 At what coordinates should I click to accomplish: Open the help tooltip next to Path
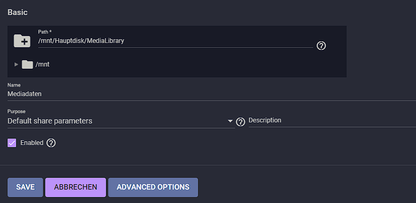pyautogui.click(x=321, y=46)
